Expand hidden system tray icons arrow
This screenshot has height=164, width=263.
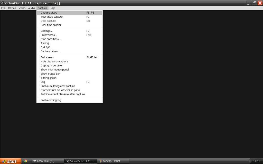point(250,161)
